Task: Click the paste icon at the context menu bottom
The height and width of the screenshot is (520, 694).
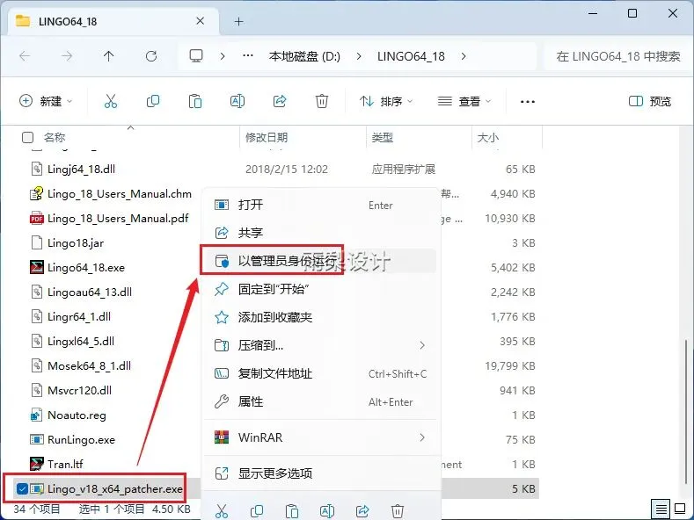Action: tap(292, 510)
